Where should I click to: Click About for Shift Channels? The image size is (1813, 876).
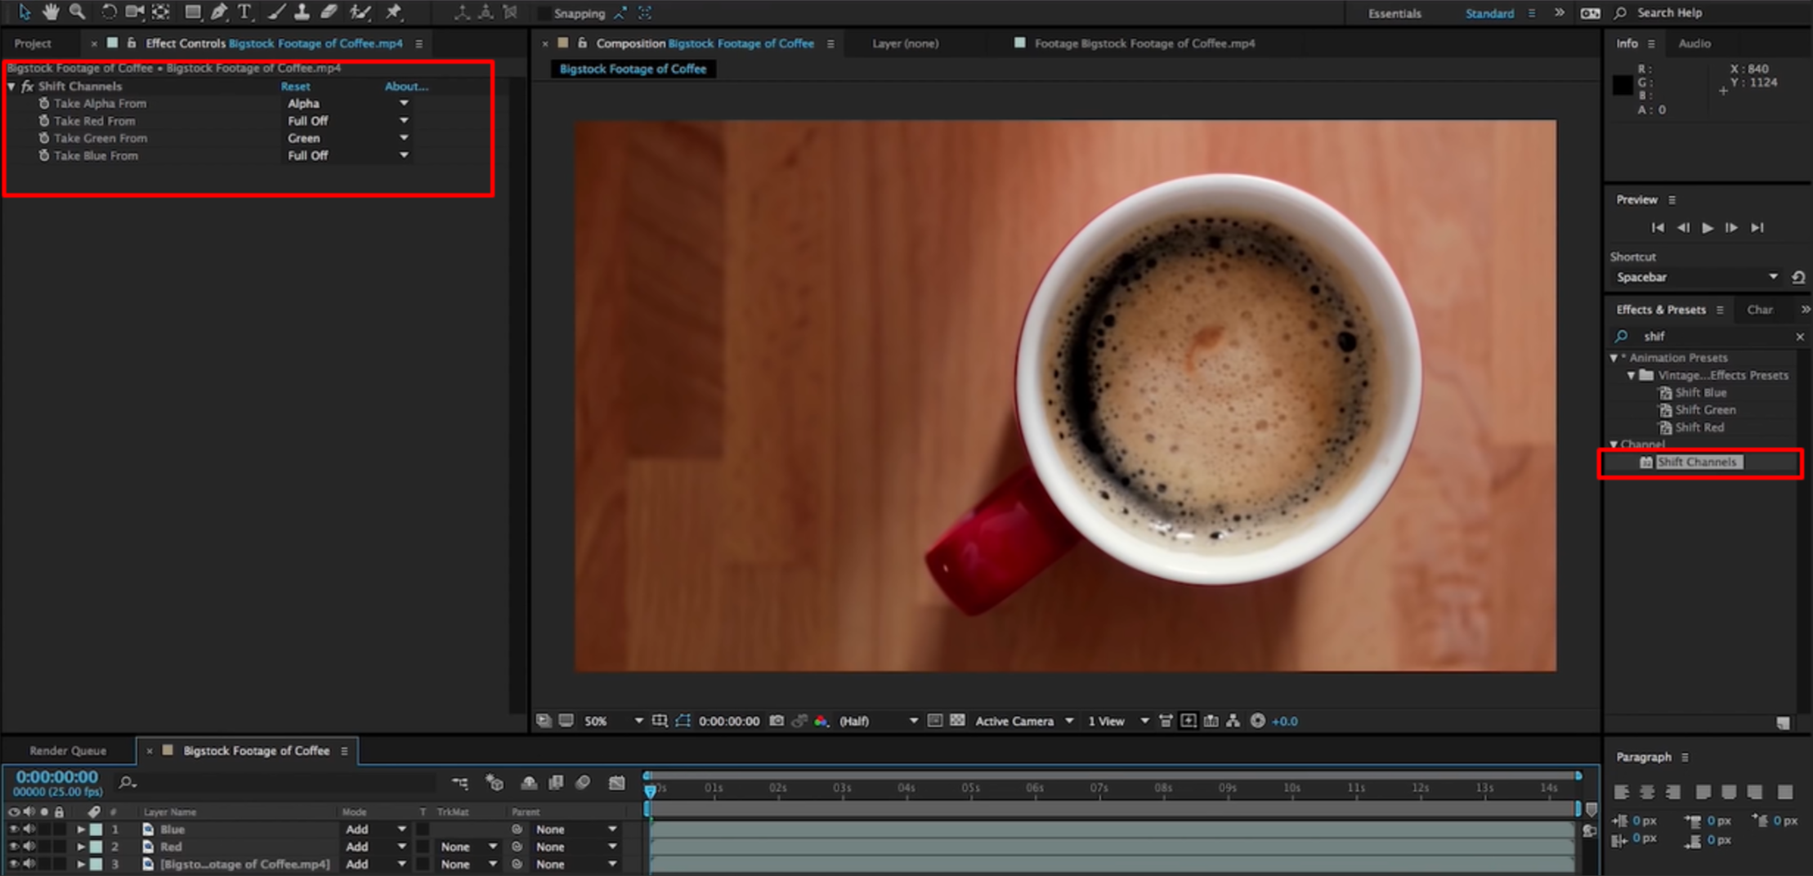coord(406,86)
